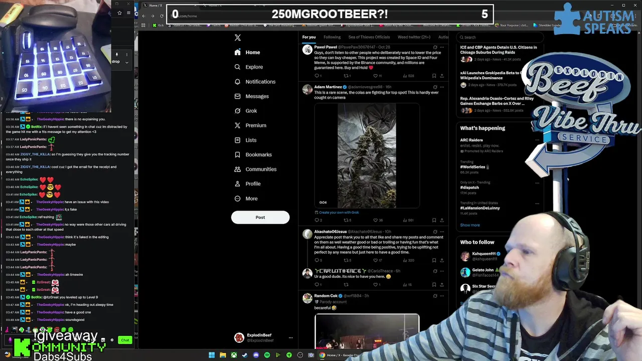642x361 pixels.
Task: Open Grok in X sidebar
Action: [245, 111]
